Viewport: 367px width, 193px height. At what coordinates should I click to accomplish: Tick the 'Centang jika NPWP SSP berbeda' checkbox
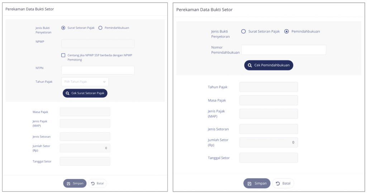(x=63, y=55)
